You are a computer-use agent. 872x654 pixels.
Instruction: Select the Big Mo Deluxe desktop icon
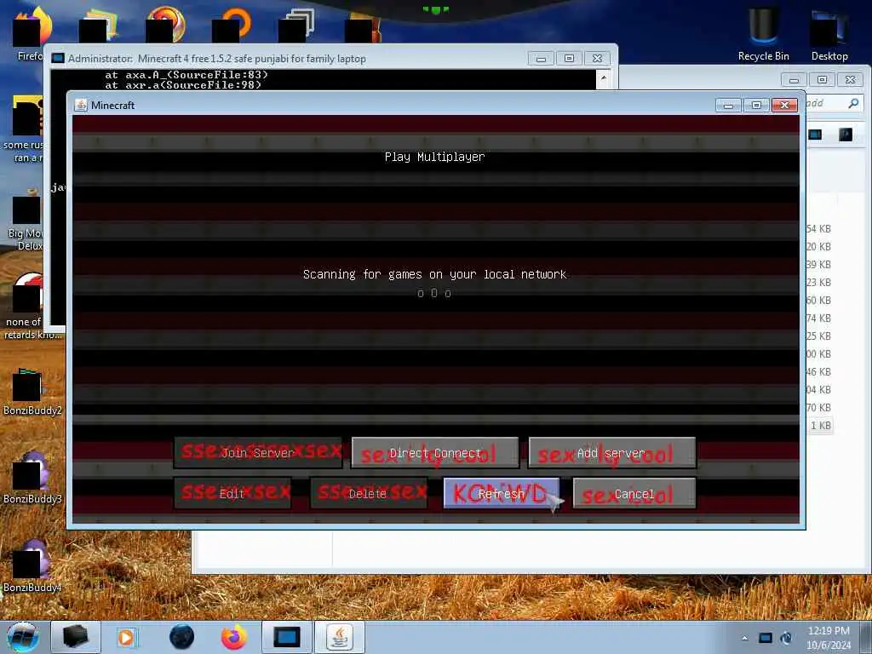click(26, 221)
